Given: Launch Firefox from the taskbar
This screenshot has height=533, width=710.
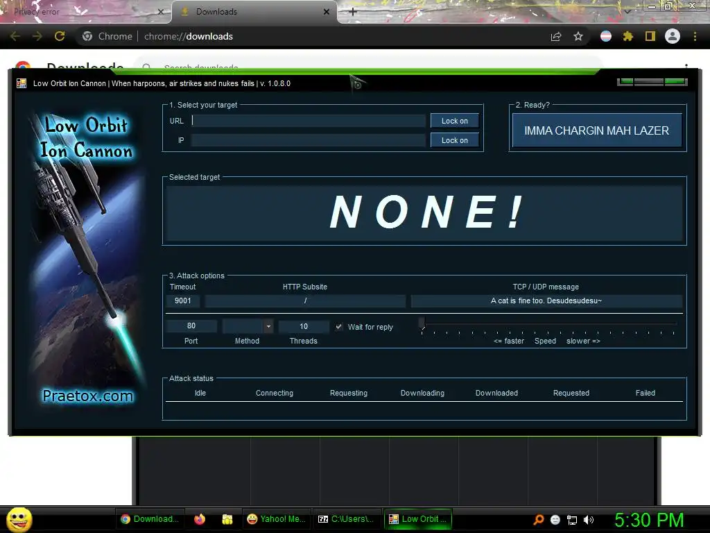Looking at the screenshot, I should pos(200,519).
